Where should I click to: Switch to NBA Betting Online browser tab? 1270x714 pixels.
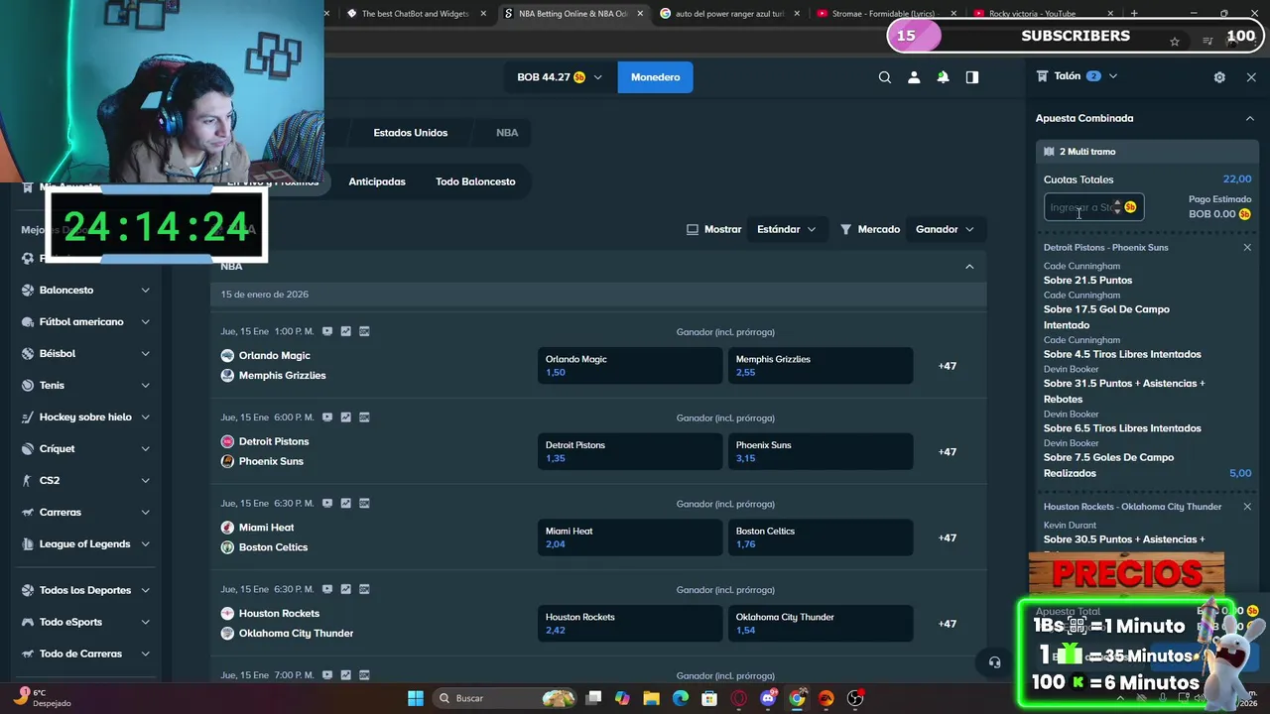click(x=571, y=14)
